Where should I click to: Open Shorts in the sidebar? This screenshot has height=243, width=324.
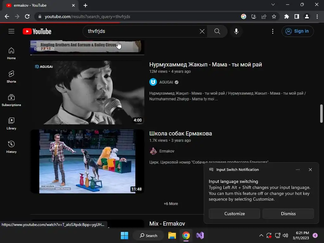pos(11,77)
